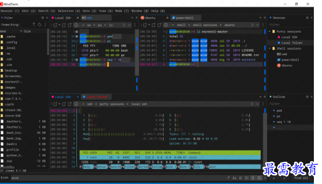Close the bottom Local SSH tab
Screen dimensions: 322x184
(x=77, y=97)
